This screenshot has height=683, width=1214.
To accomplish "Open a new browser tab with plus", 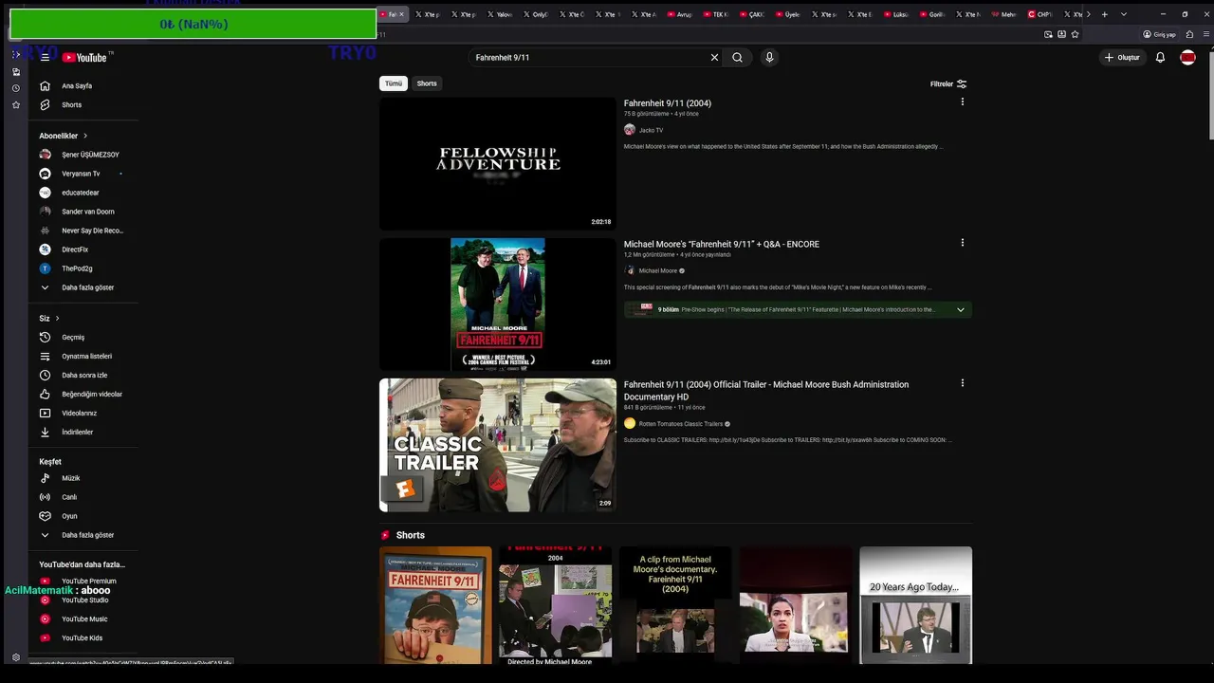I will tap(1104, 14).
